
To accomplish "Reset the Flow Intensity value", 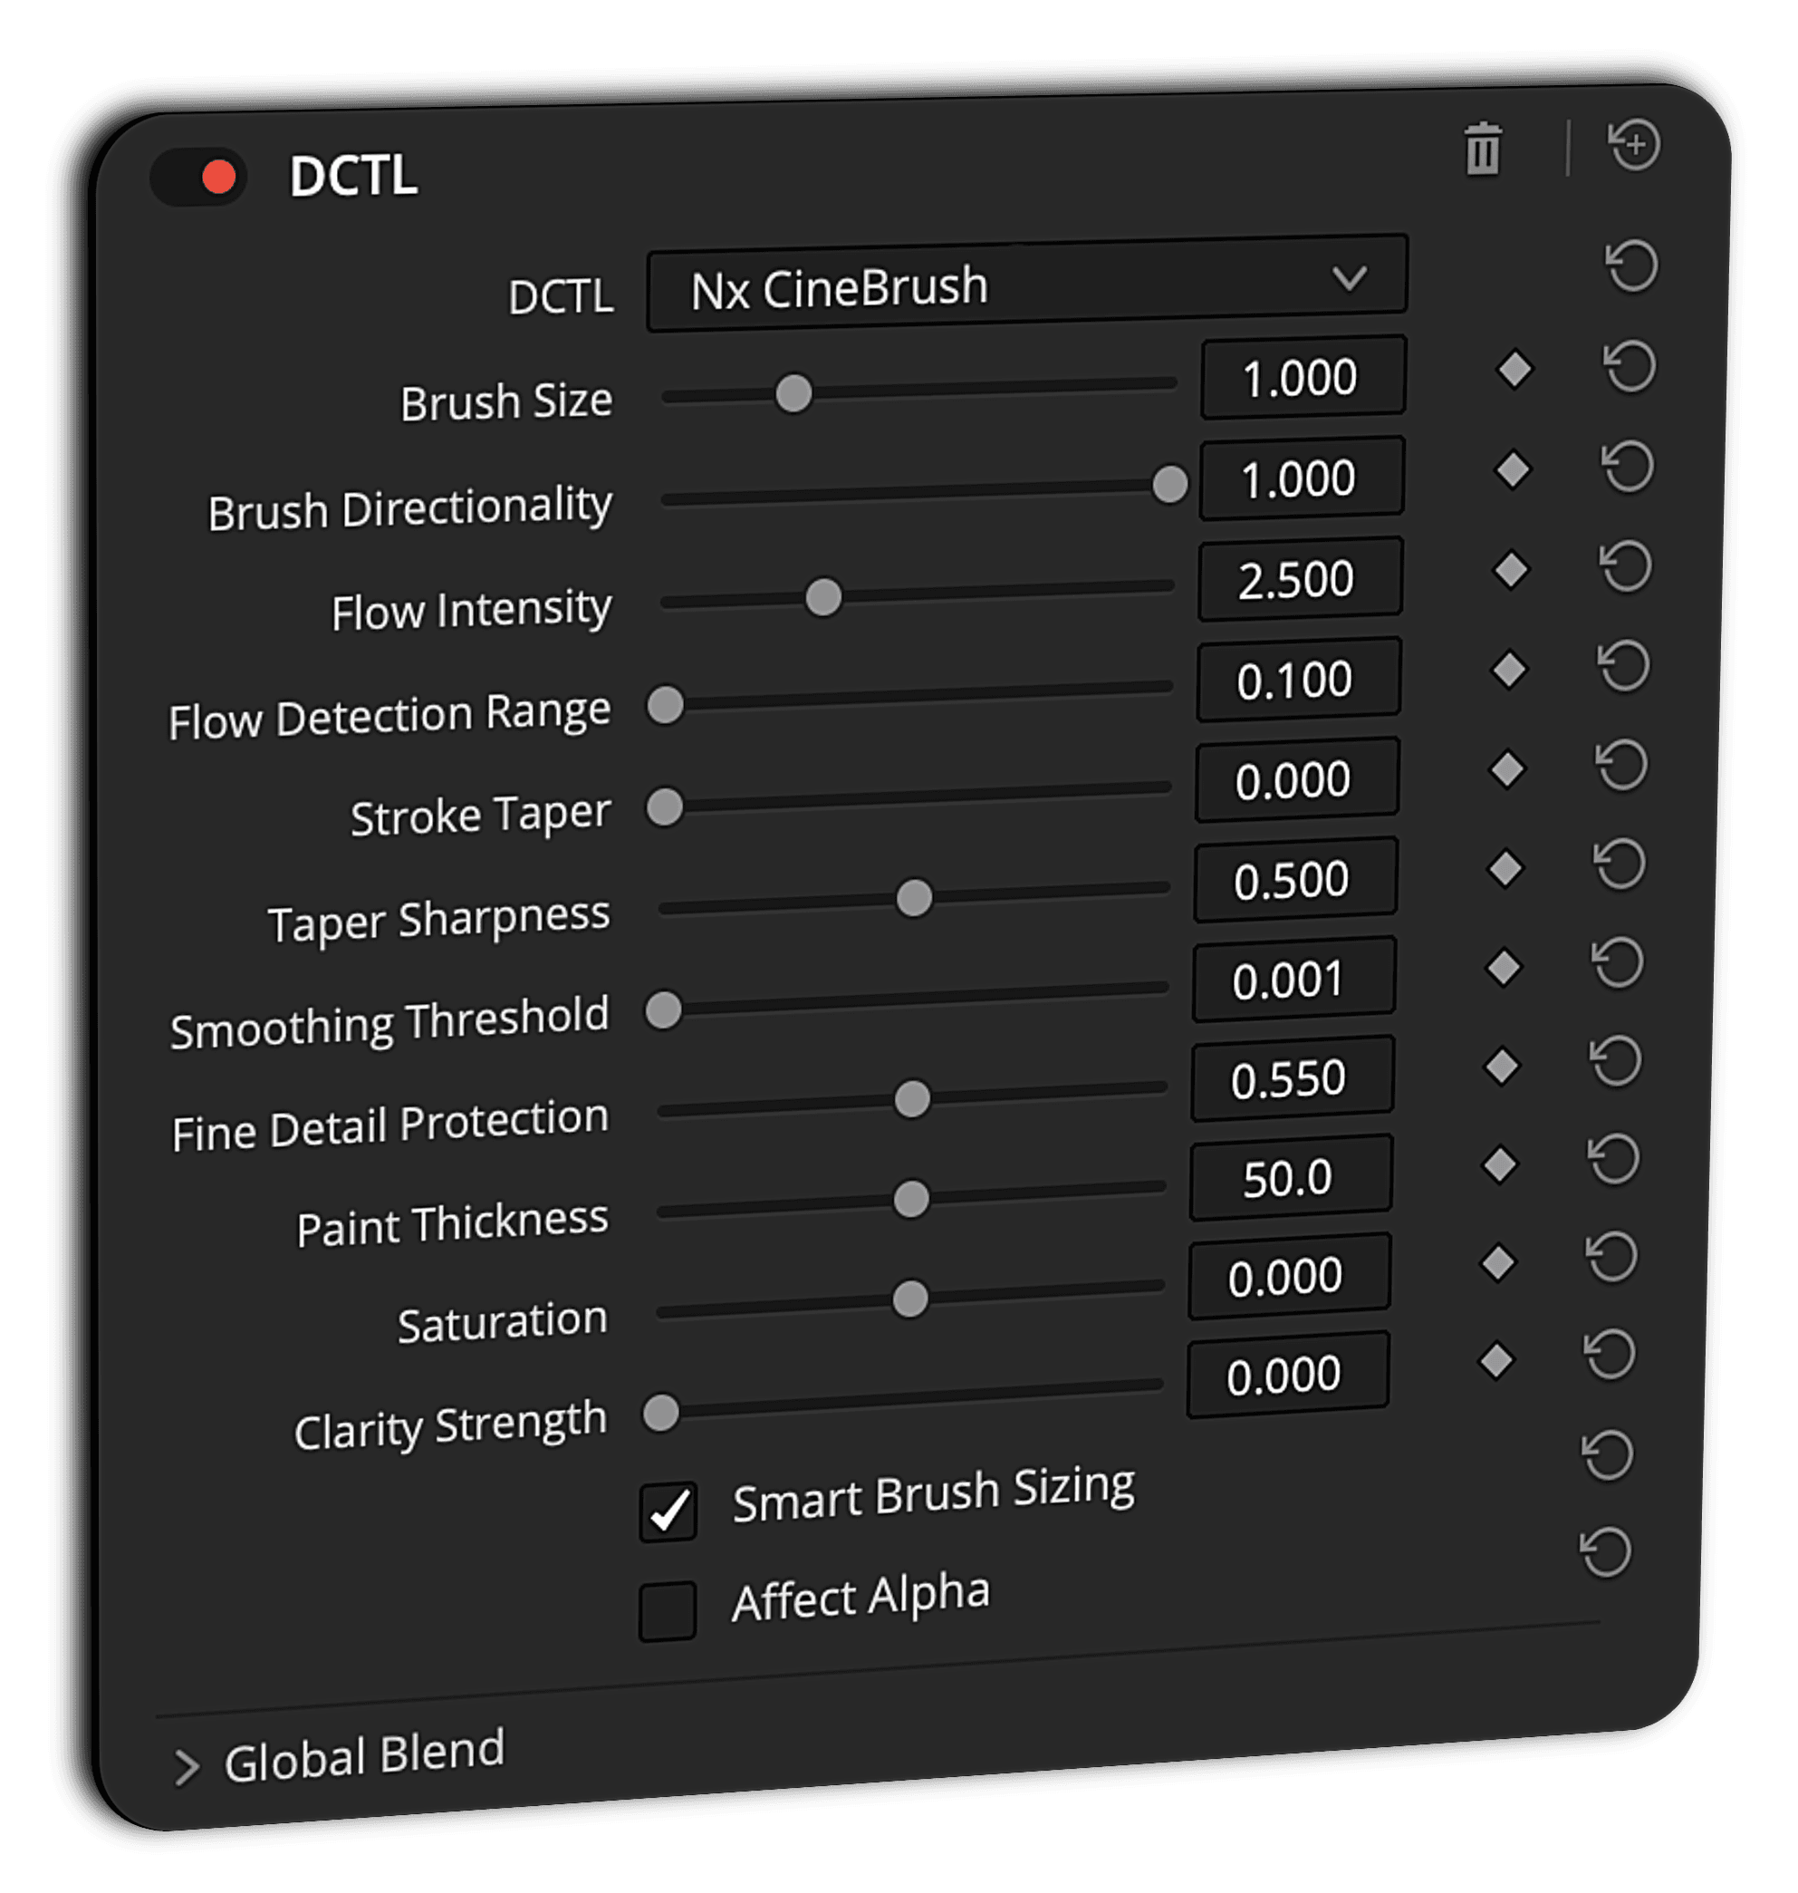I will (1627, 566).
